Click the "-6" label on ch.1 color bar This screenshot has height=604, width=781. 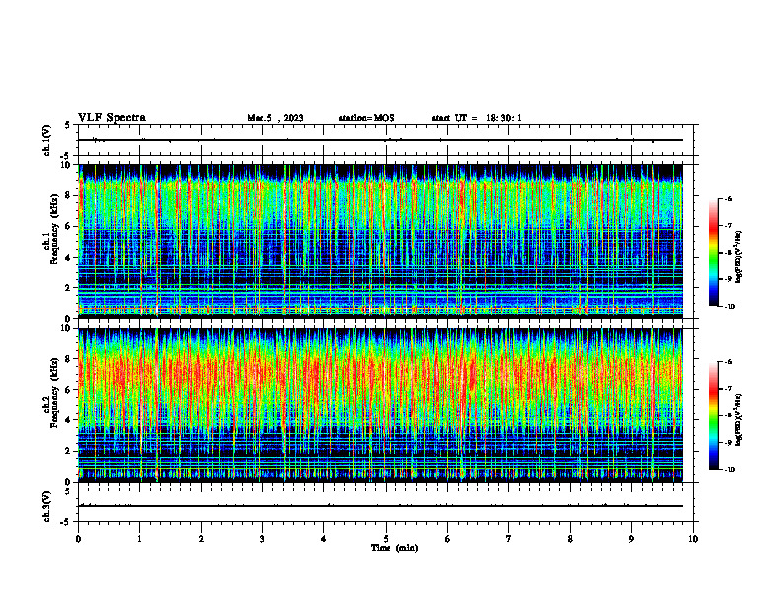pyautogui.click(x=727, y=198)
